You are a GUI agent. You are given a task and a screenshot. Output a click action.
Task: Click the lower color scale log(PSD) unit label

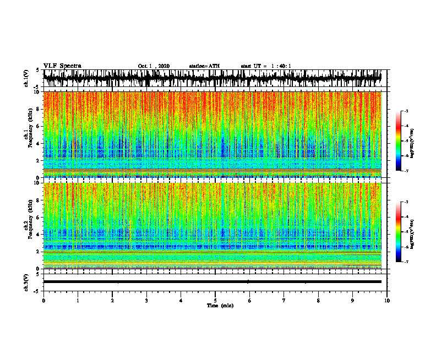pos(412,235)
